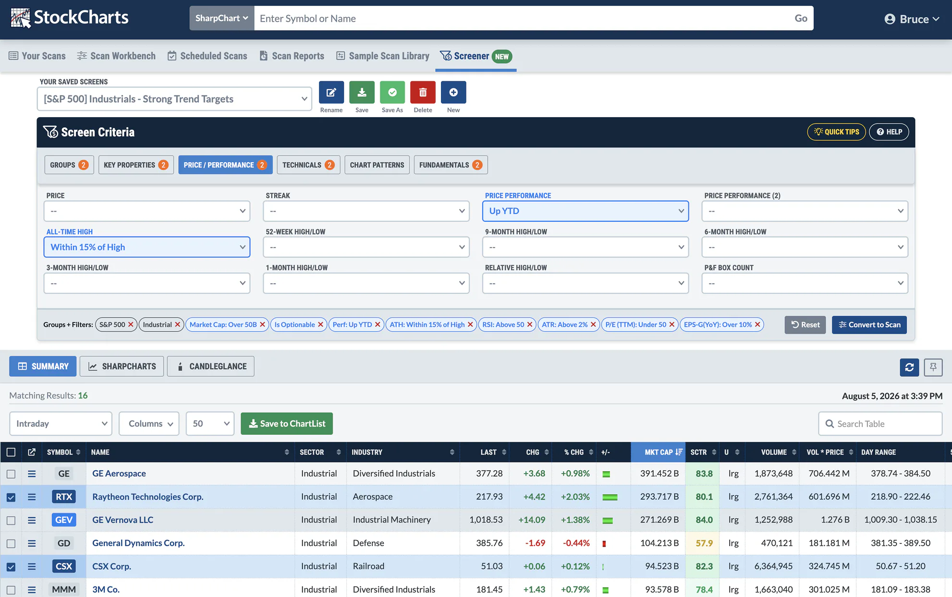Select the Fundamentals criteria tab
The width and height of the screenshot is (952, 597).
(x=451, y=165)
